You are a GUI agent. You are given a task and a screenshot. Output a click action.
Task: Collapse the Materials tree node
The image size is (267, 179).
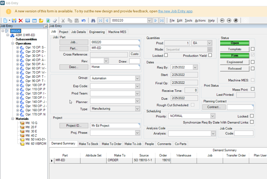[x=13, y=119]
